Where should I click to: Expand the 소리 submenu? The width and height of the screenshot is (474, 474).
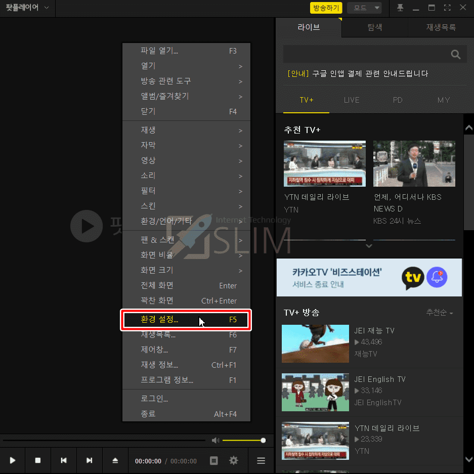pos(187,176)
